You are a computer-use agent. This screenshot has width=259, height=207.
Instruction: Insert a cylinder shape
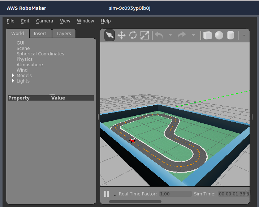coord(230,35)
